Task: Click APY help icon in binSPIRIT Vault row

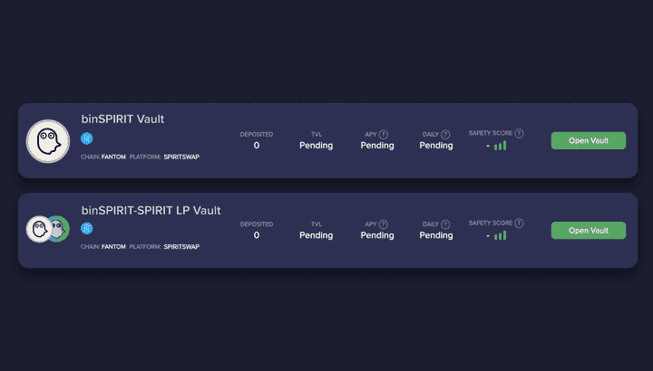Action: (384, 134)
